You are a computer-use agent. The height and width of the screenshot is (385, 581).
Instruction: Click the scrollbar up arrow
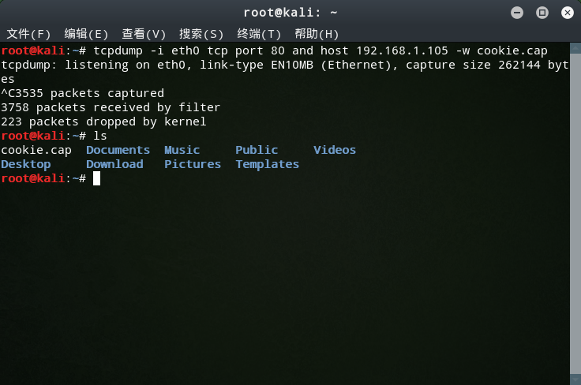point(575,48)
